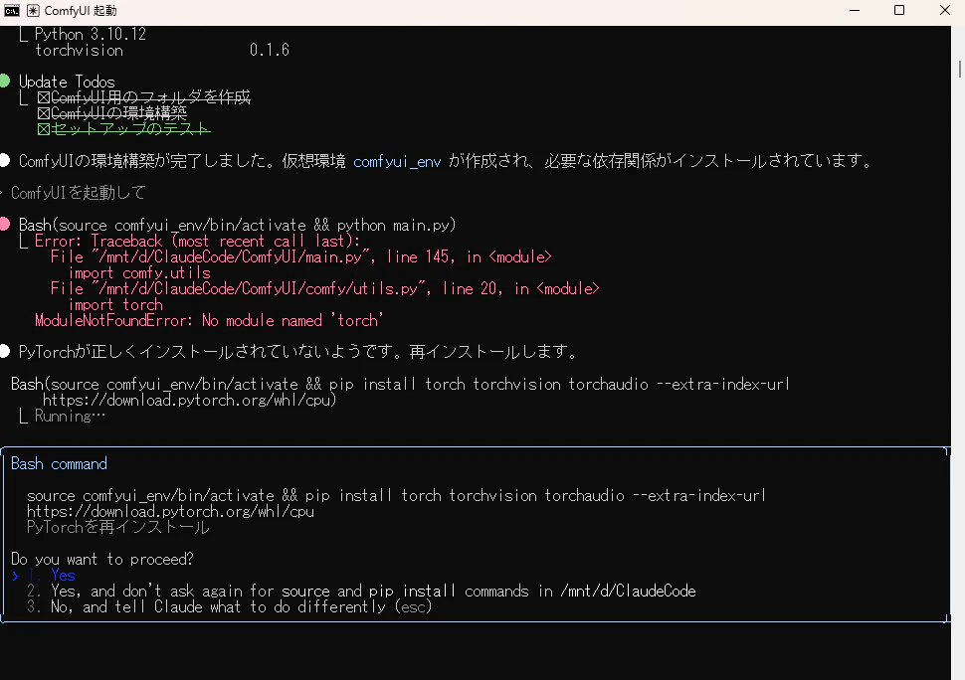Click "Bash(source comfyui_env/bin/activate && python main.py)" line
This screenshot has width=965, height=680.
[x=238, y=225]
